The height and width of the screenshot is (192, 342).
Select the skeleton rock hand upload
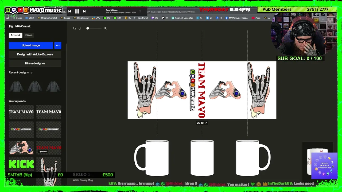tap(49, 171)
